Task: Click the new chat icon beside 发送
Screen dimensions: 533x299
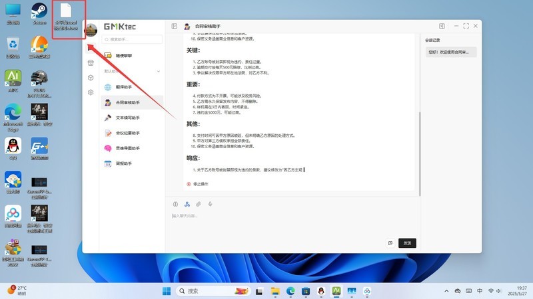Action: point(390,243)
